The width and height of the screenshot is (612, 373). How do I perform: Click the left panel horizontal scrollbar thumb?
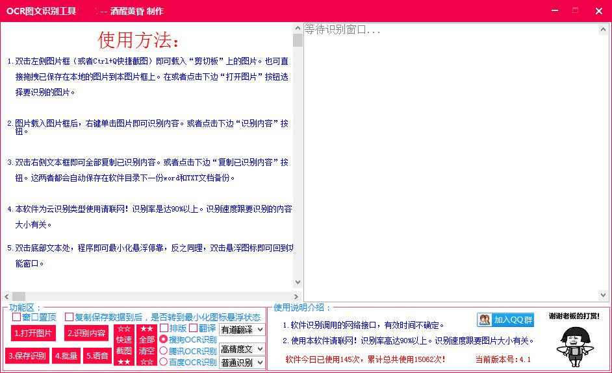tap(19, 296)
